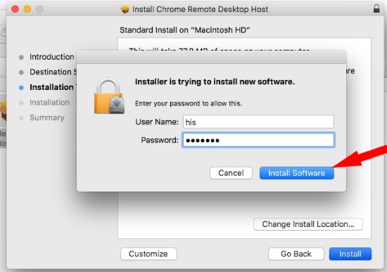
Task: Click the Destination step label
Action: (53, 72)
